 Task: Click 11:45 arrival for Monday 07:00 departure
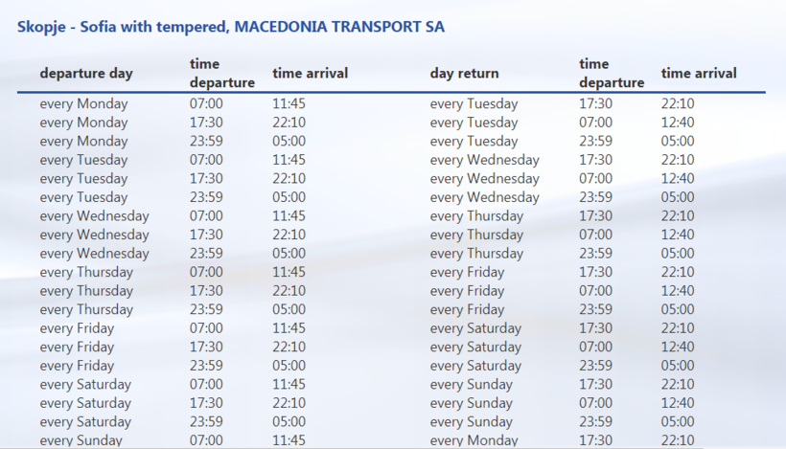coord(289,103)
